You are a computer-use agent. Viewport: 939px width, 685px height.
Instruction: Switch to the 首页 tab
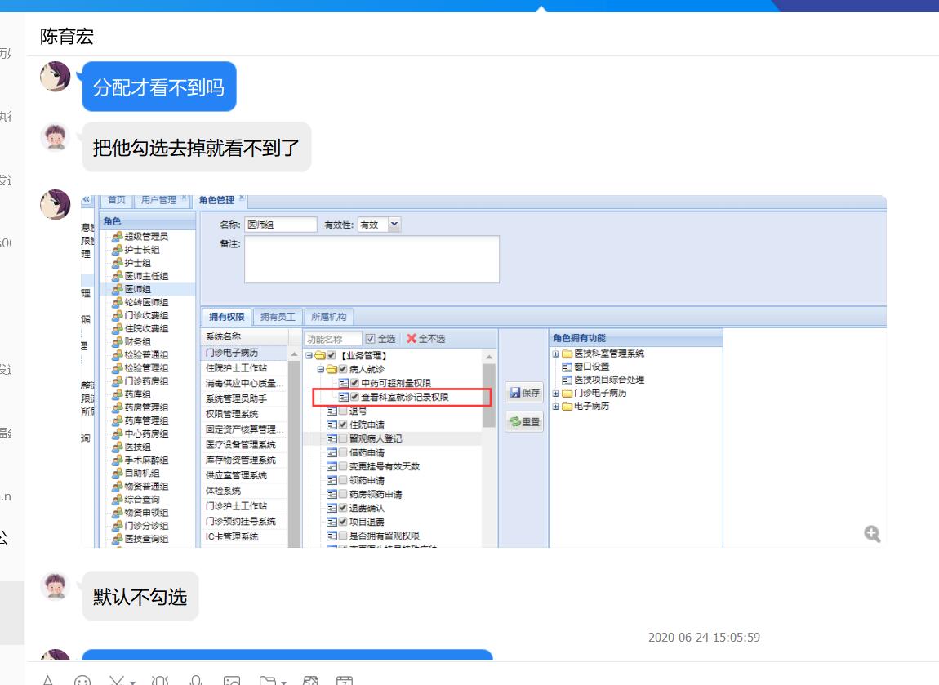117,200
